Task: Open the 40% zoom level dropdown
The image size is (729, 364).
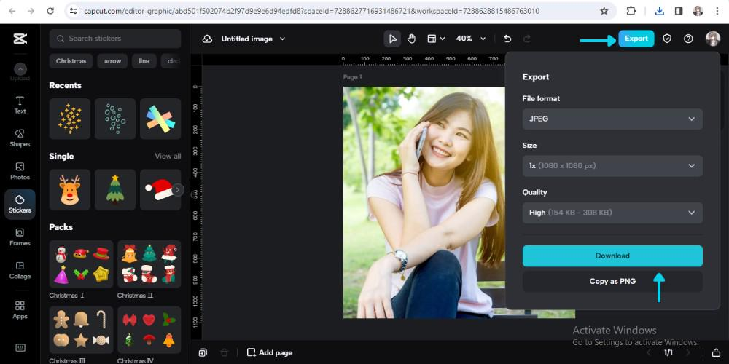Action: tap(470, 39)
